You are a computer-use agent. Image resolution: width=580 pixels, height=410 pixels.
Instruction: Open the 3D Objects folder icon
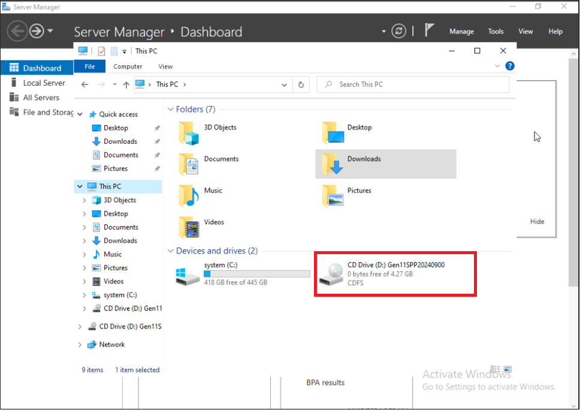click(189, 133)
